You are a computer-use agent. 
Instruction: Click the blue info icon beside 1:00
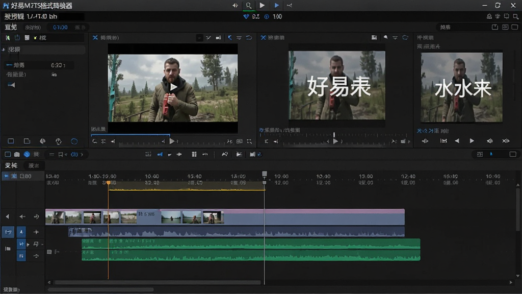[x=267, y=17]
